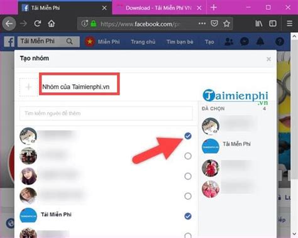Bookmark this page with the star
298x238 pixels.
click(226, 23)
